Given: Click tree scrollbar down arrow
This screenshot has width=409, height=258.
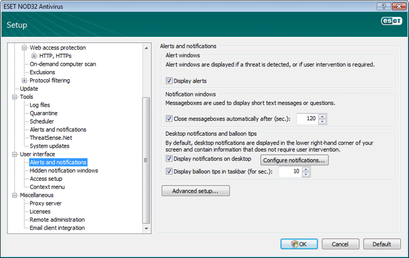Looking at the screenshot, I should [146, 228].
